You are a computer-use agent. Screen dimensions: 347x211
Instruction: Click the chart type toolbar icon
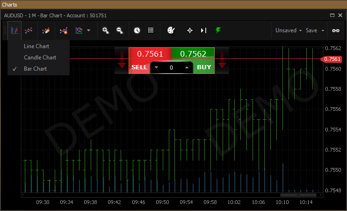point(14,30)
